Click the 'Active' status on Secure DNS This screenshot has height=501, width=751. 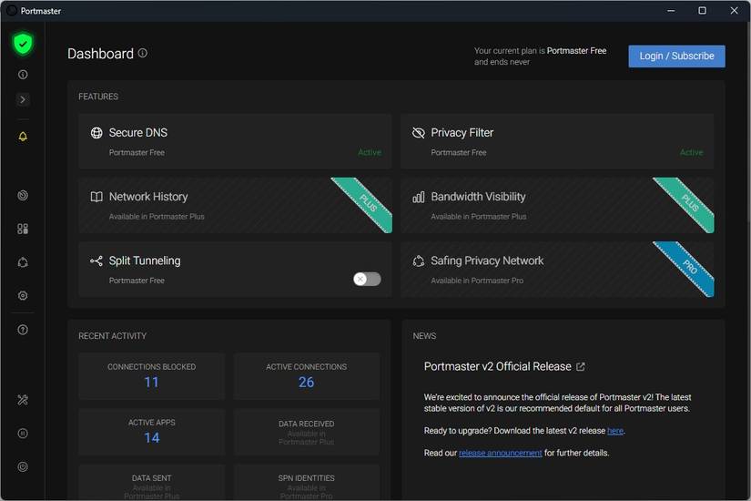(x=370, y=152)
